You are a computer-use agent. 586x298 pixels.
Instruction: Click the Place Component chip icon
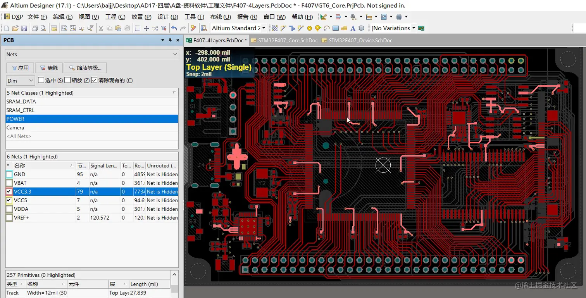tap(361, 28)
